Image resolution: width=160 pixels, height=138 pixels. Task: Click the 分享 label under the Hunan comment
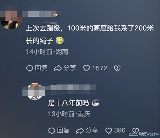70,68
